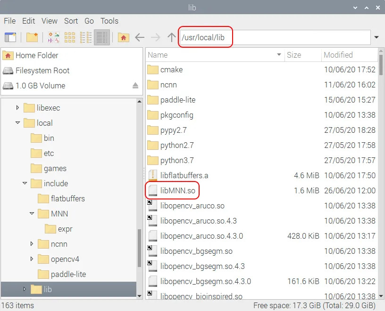Select the libMNN.so file icon

(x=153, y=190)
